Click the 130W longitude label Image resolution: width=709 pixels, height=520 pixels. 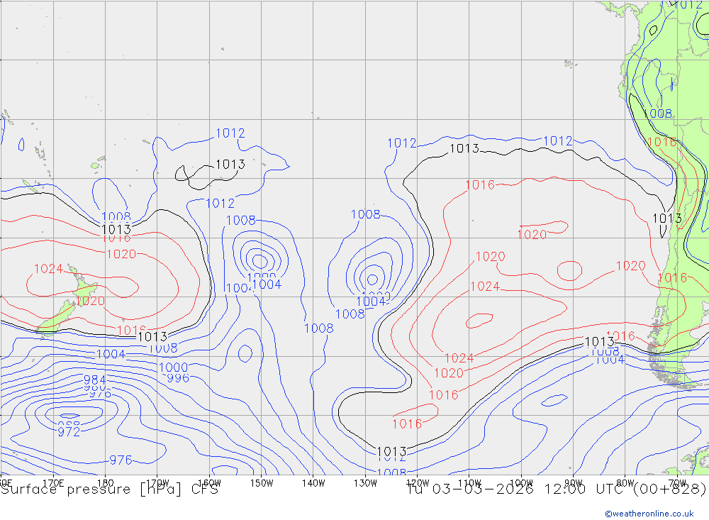[x=365, y=483]
